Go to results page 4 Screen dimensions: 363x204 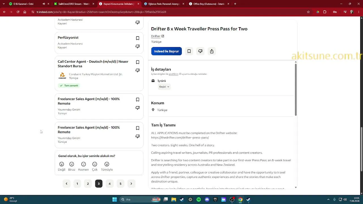tap(109, 184)
